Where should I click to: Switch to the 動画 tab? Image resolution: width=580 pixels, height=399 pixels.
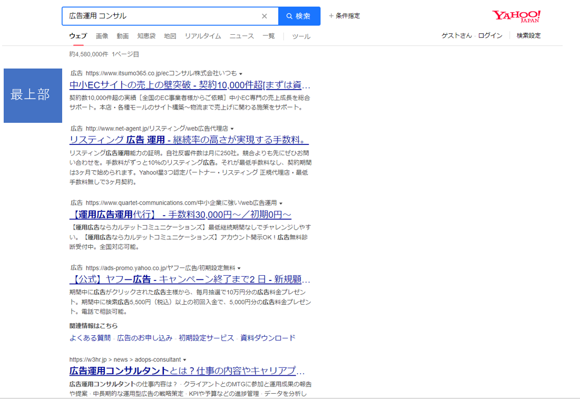(123, 36)
